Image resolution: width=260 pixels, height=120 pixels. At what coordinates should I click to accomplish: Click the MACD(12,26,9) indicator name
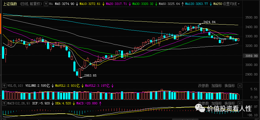pyautogui.click(x=19, y=104)
